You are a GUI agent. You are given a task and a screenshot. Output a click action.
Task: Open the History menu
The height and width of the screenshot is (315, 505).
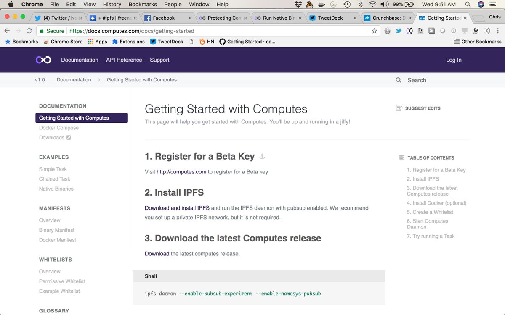click(x=112, y=5)
